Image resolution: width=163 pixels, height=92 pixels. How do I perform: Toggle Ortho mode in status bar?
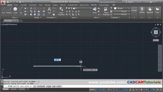coord(106,89)
